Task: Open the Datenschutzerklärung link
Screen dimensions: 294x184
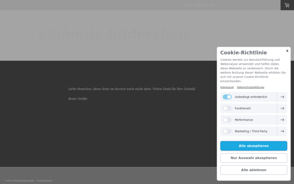Action: (x=250, y=87)
